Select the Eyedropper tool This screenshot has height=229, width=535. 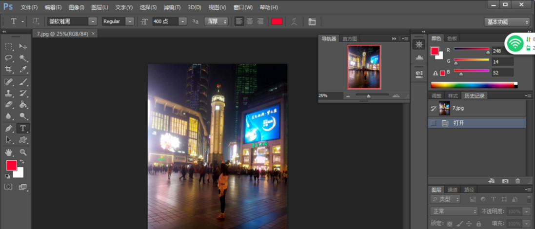[x=23, y=70]
